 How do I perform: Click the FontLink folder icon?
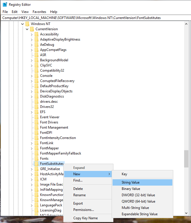[37, 143]
